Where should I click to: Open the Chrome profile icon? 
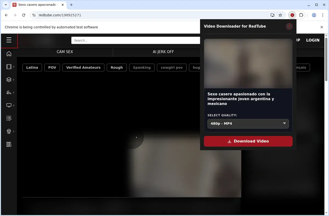[x=314, y=15]
